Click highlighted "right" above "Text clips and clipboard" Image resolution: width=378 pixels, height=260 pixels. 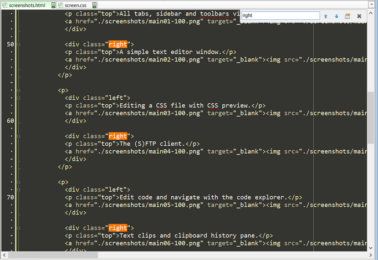(x=118, y=228)
